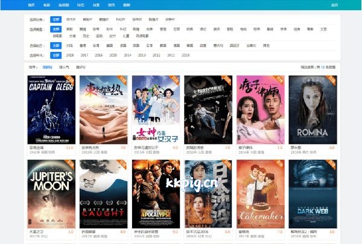Open the 首页 item in the top navigation

click(x=31, y=5)
